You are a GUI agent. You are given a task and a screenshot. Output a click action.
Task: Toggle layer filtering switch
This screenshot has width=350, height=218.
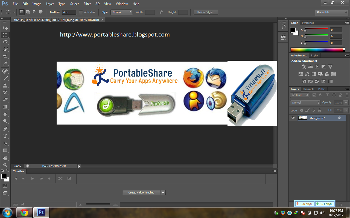click(x=347, y=95)
